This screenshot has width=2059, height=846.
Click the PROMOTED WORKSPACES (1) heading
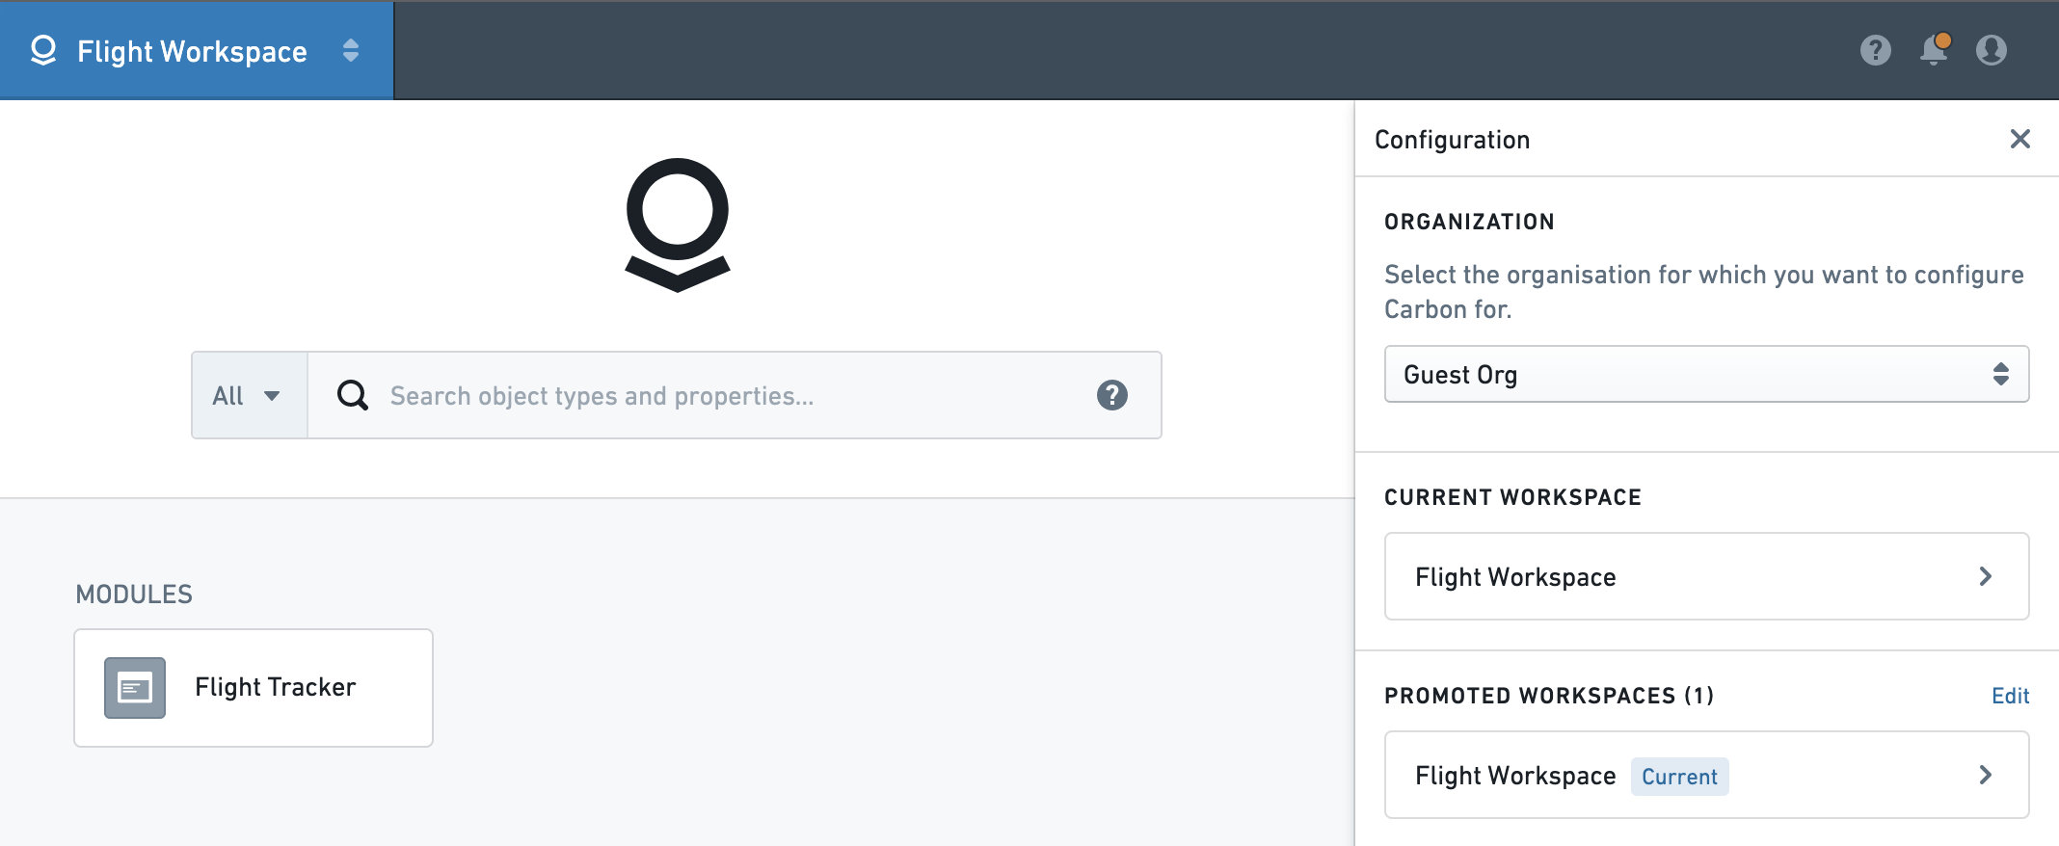[x=1549, y=696]
